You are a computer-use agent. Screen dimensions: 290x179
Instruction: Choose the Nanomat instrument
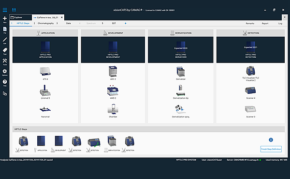[x=45, y=112]
